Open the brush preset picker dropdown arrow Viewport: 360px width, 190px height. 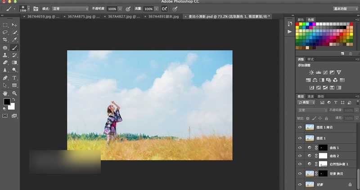pos(29,9)
